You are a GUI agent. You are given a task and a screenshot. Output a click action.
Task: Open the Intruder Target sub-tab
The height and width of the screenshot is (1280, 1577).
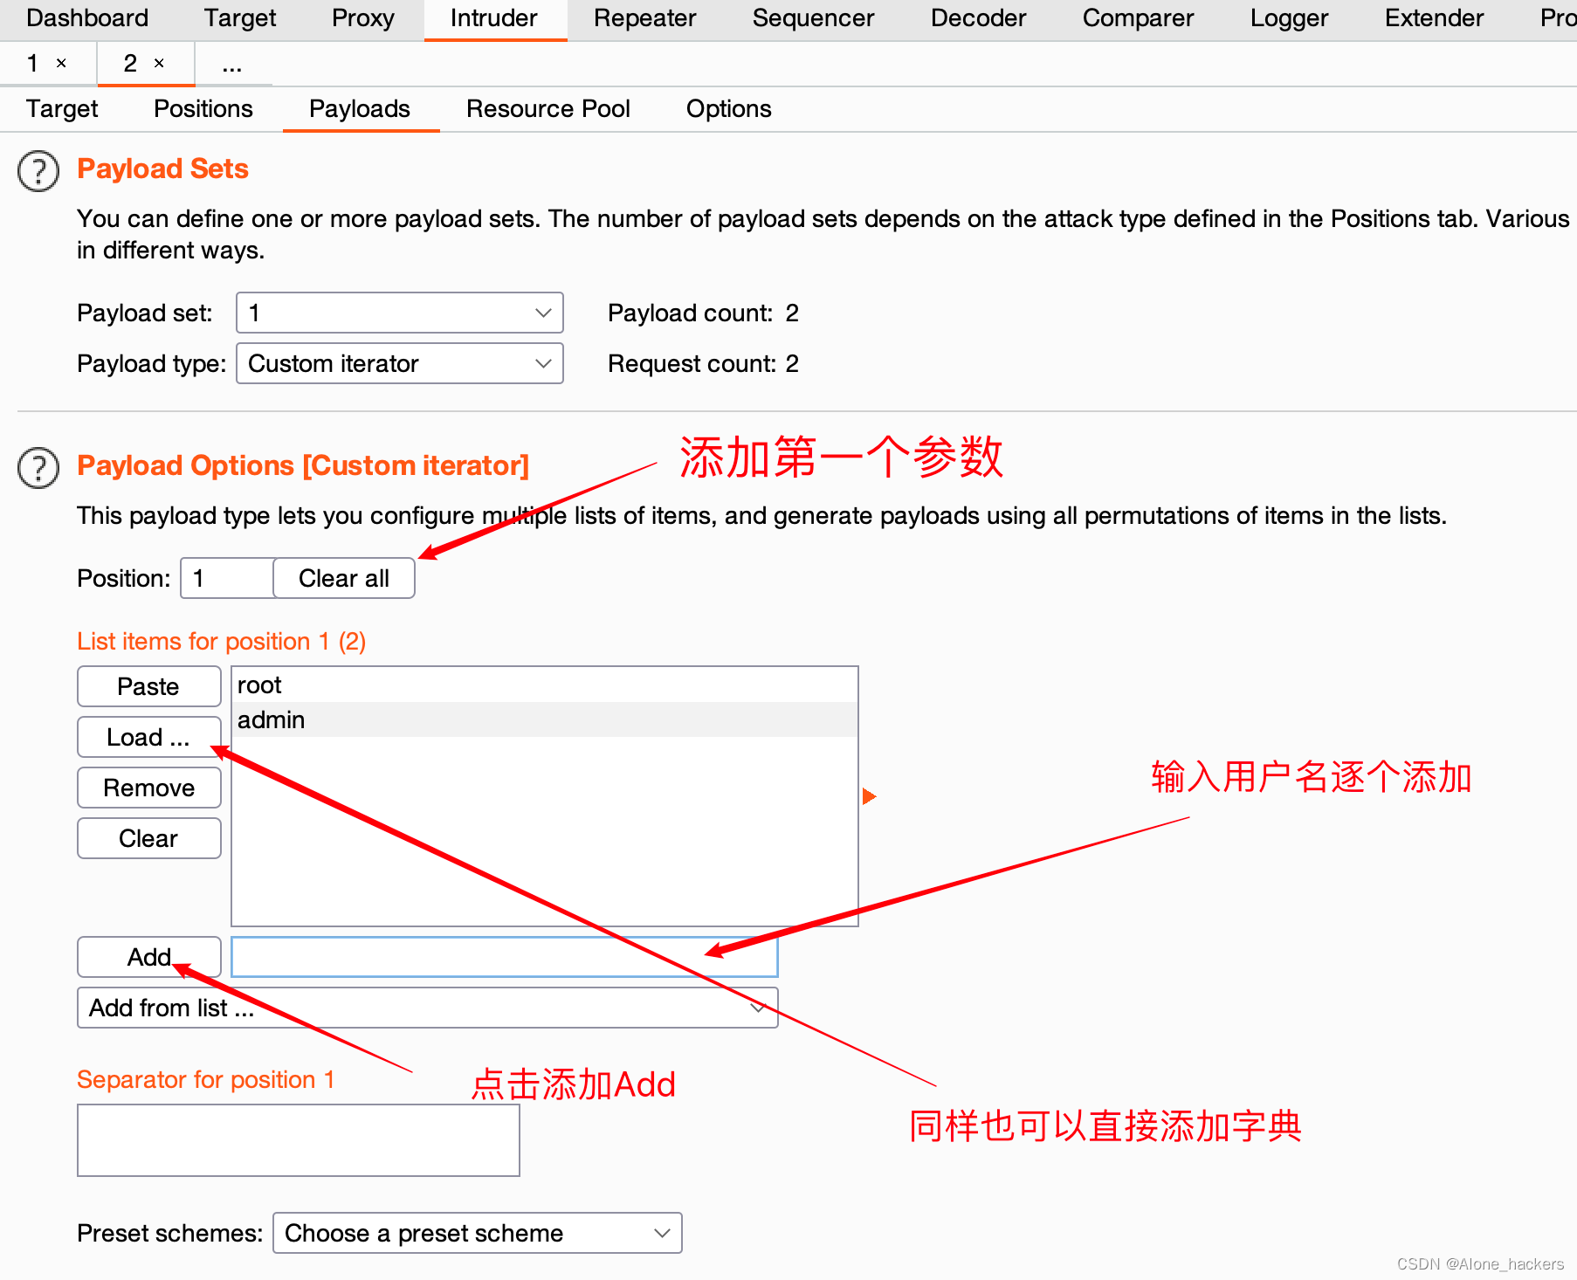62,109
